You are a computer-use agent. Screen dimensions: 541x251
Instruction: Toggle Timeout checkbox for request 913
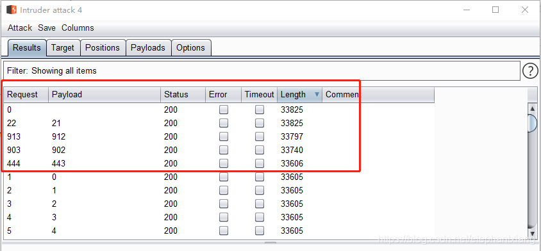tap(260, 136)
